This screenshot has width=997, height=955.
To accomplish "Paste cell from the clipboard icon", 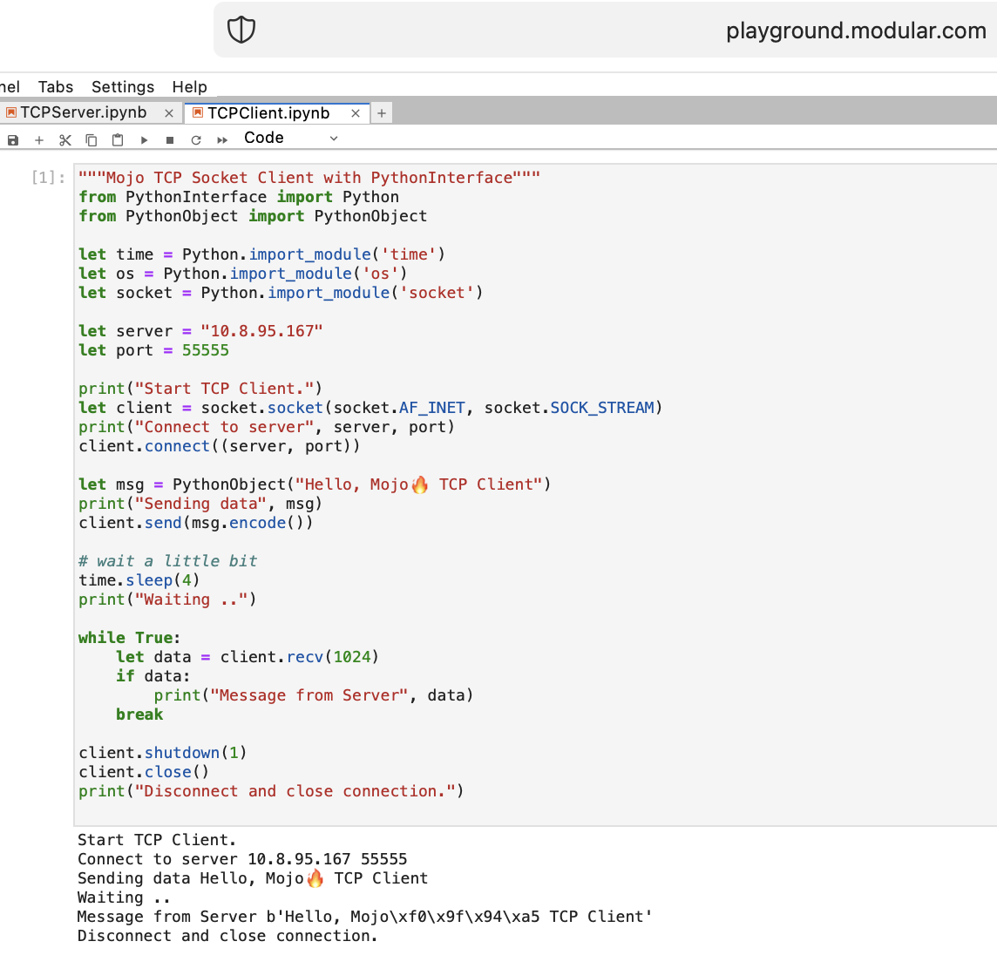I will tap(118, 139).
